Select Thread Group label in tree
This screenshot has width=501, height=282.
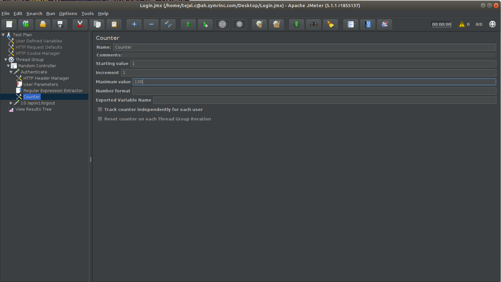point(29,59)
